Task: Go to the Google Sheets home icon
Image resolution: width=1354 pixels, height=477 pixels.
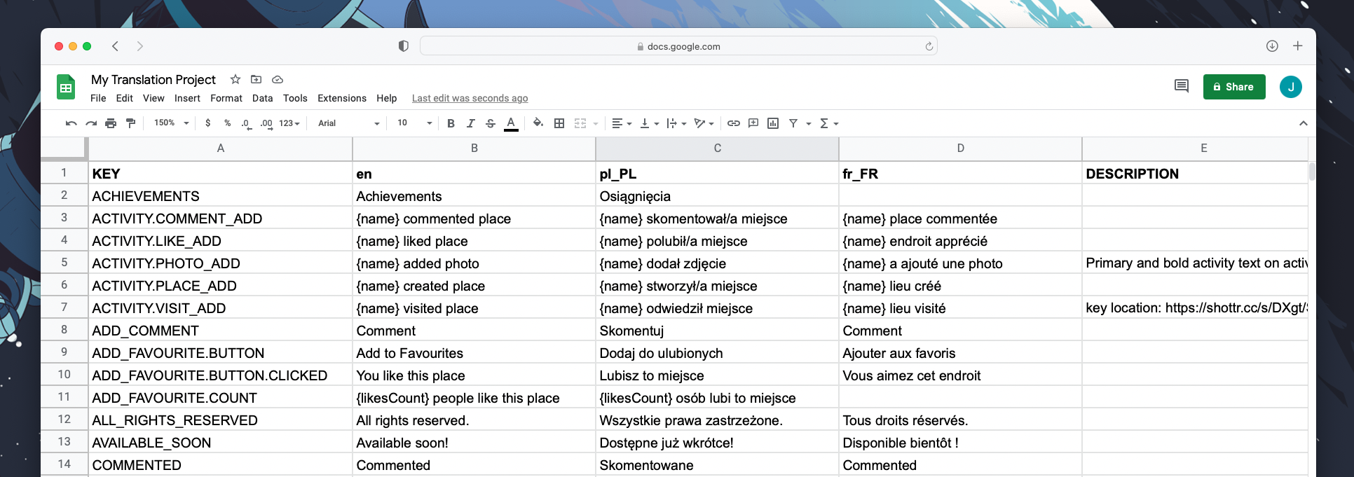Action: [x=66, y=88]
